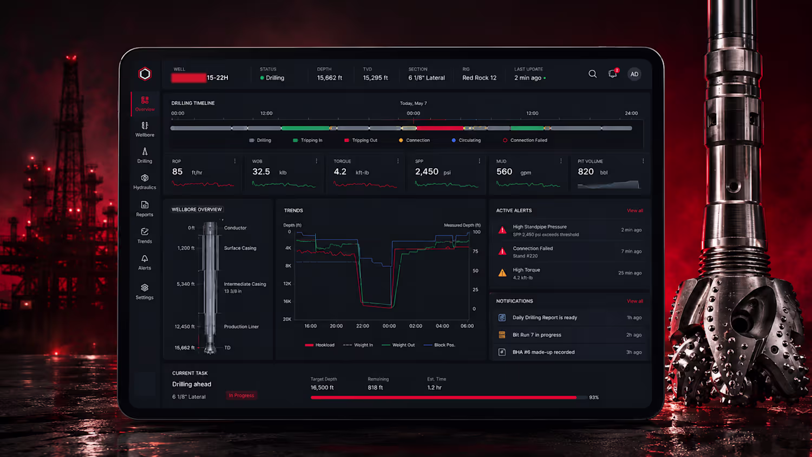Image resolution: width=812 pixels, height=457 pixels.
Task: Toggle the Drilling timeline legend item
Action: tap(260, 140)
